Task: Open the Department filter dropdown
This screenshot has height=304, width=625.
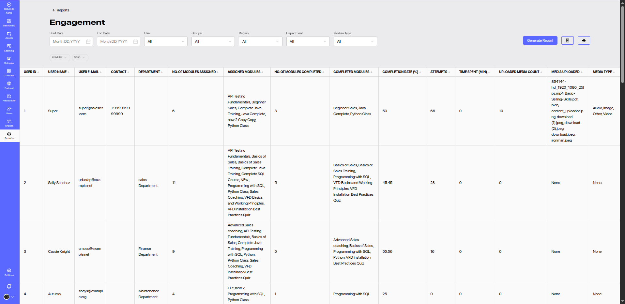Action: tap(308, 41)
